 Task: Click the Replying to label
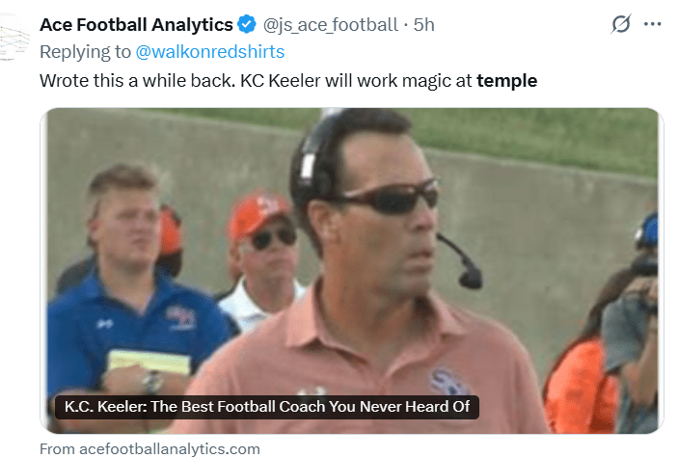pyautogui.click(x=87, y=51)
